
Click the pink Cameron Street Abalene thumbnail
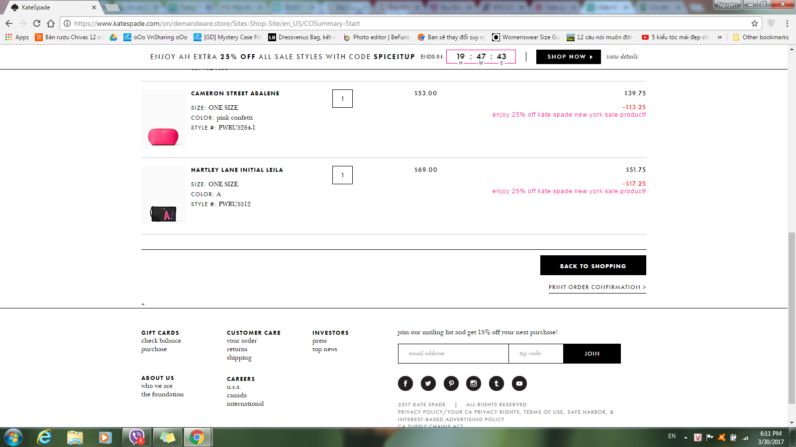click(x=163, y=136)
